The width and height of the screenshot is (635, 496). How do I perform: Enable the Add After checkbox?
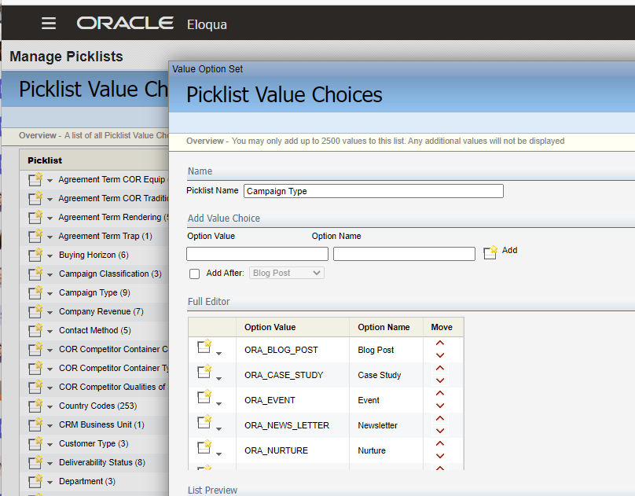pos(194,274)
